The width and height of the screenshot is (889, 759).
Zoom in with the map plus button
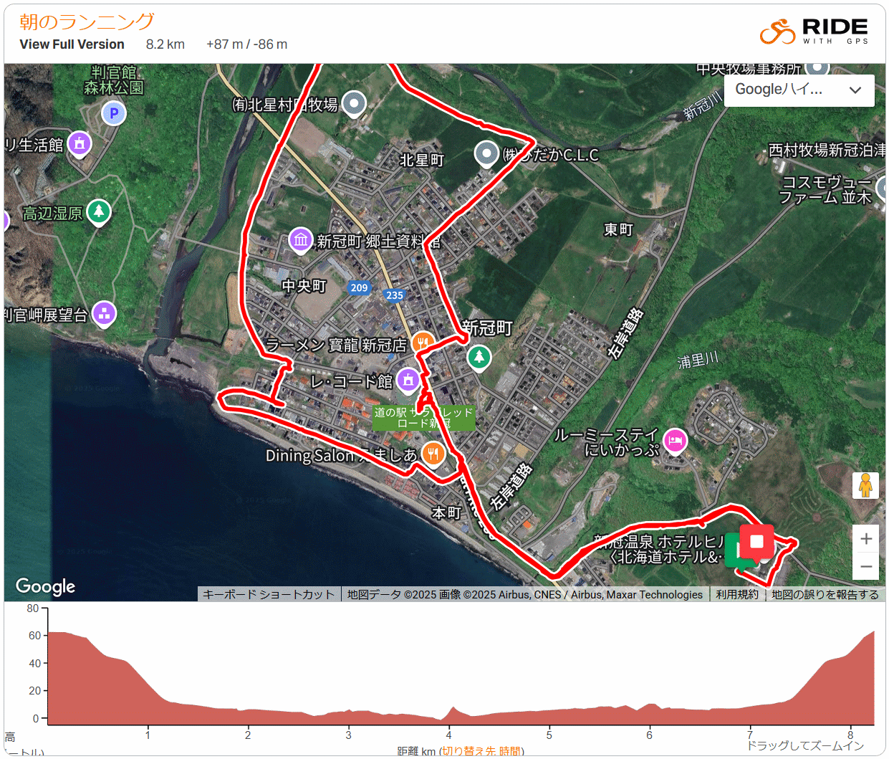[x=865, y=539]
